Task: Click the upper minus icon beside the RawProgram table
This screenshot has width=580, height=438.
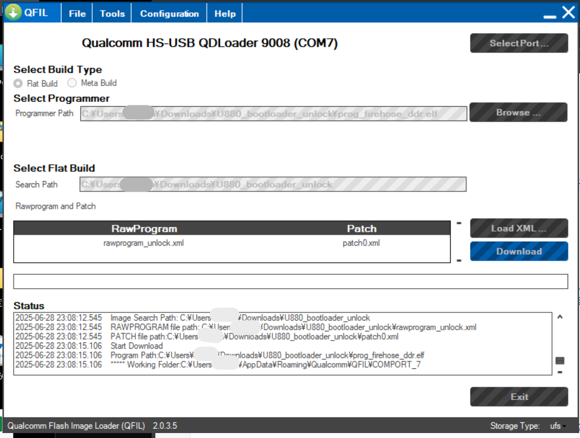Action: 459,223
